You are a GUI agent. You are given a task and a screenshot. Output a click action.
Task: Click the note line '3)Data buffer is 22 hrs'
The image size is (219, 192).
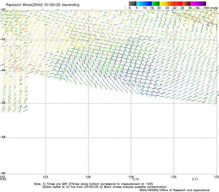[x=104, y=187]
